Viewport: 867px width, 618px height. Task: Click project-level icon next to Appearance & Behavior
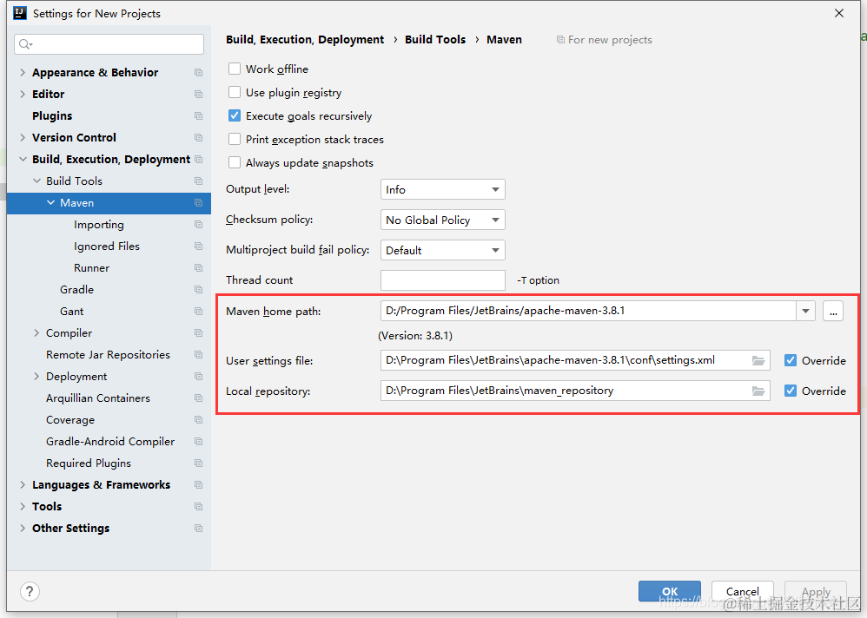198,73
